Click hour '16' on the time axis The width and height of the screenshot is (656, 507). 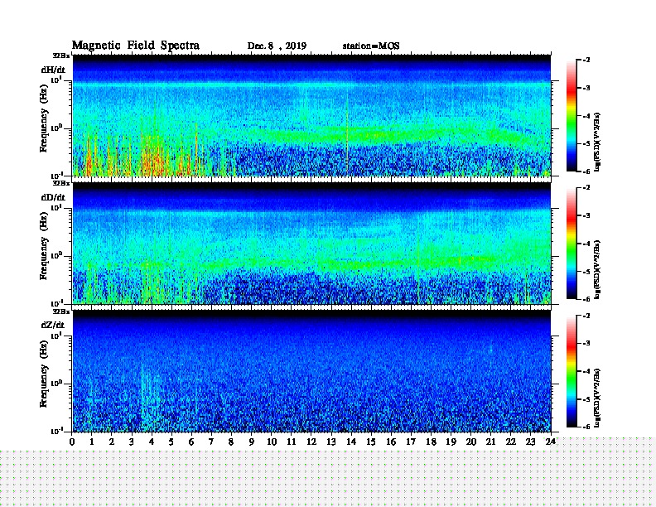391,442
